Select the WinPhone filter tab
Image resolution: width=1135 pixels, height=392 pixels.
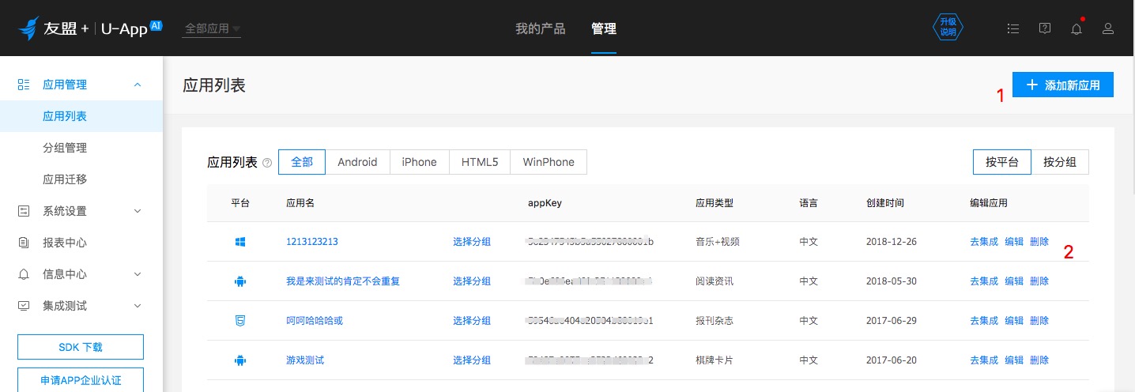pyautogui.click(x=549, y=162)
